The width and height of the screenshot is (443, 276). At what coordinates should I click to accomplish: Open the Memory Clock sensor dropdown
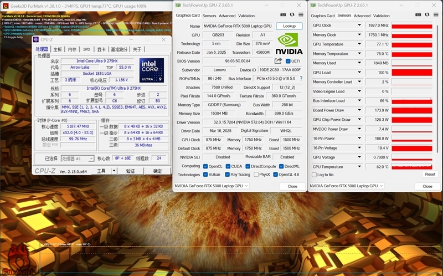tap(359, 34)
